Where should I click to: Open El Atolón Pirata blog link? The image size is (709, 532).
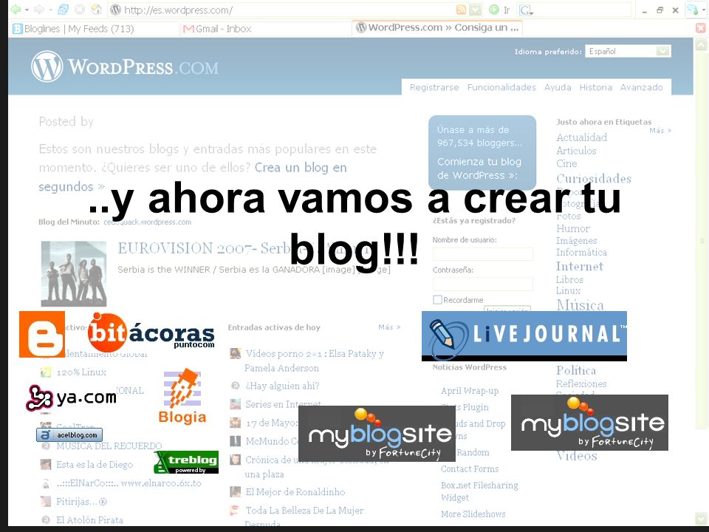[x=89, y=519]
